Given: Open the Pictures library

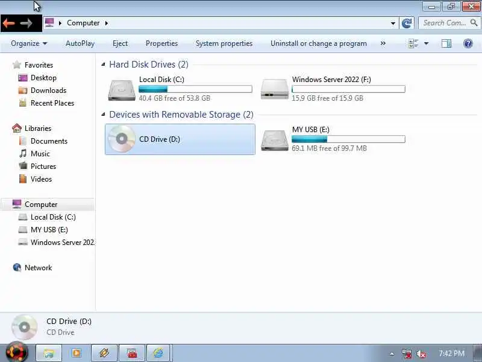Looking at the screenshot, I should (x=43, y=167).
